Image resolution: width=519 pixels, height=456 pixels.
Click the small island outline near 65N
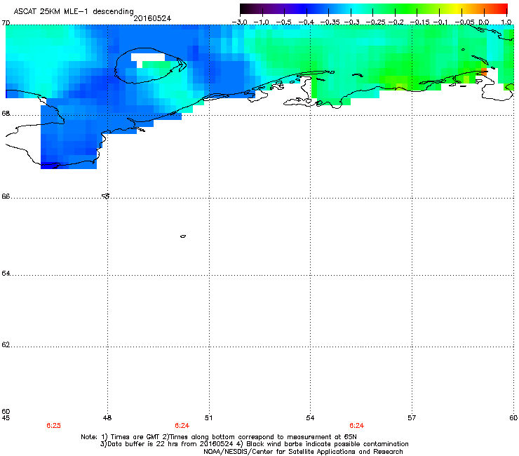coord(183,236)
